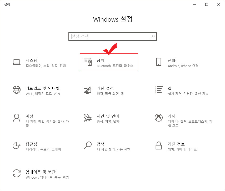Open 시간 및 언어 category title
This screenshot has width=225, height=191.
point(108,116)
